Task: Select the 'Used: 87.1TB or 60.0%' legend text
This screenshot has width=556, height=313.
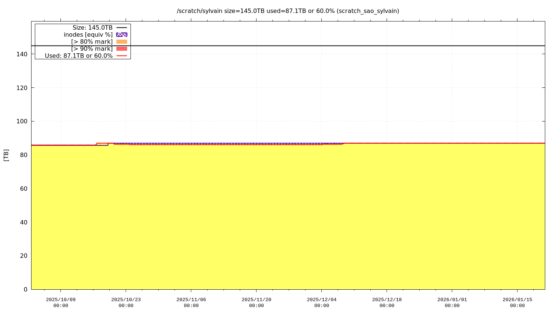Action: click(79, 56)
